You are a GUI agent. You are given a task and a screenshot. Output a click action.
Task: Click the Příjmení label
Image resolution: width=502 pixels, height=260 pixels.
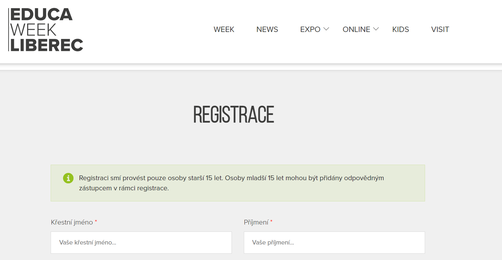pyautogui.click(x=256, y=222)
